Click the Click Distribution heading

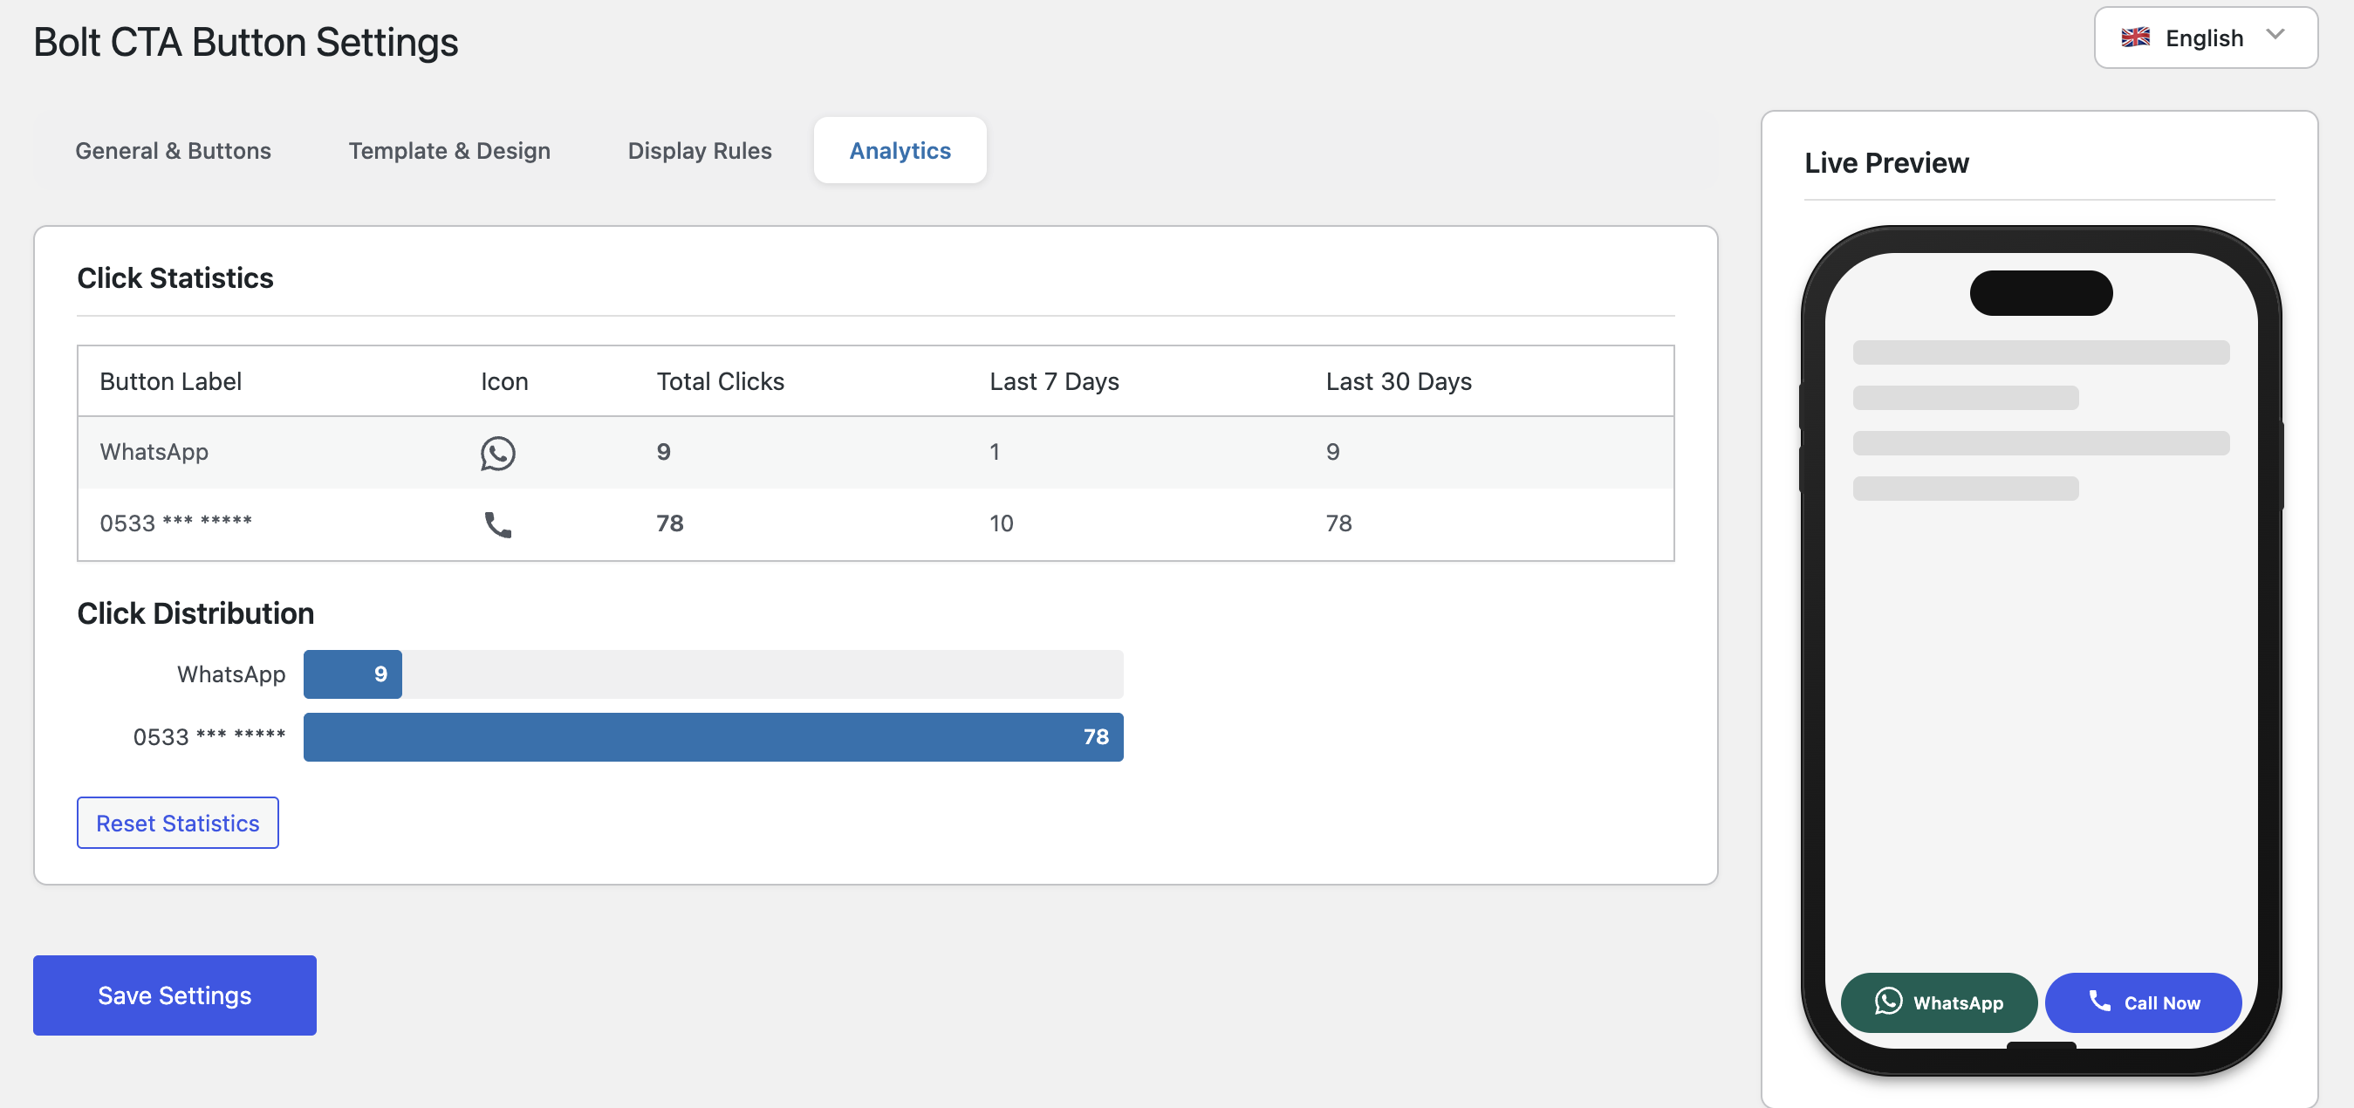pyautogui.click(x=195, y=614)
